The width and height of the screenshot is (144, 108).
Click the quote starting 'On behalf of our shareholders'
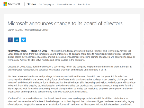point(71,101)
